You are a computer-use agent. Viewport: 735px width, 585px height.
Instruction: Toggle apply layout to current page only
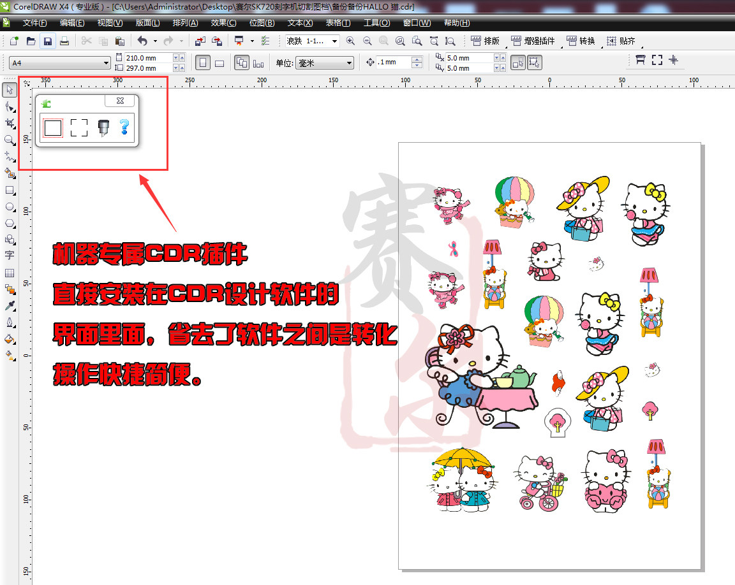[258, 63]
